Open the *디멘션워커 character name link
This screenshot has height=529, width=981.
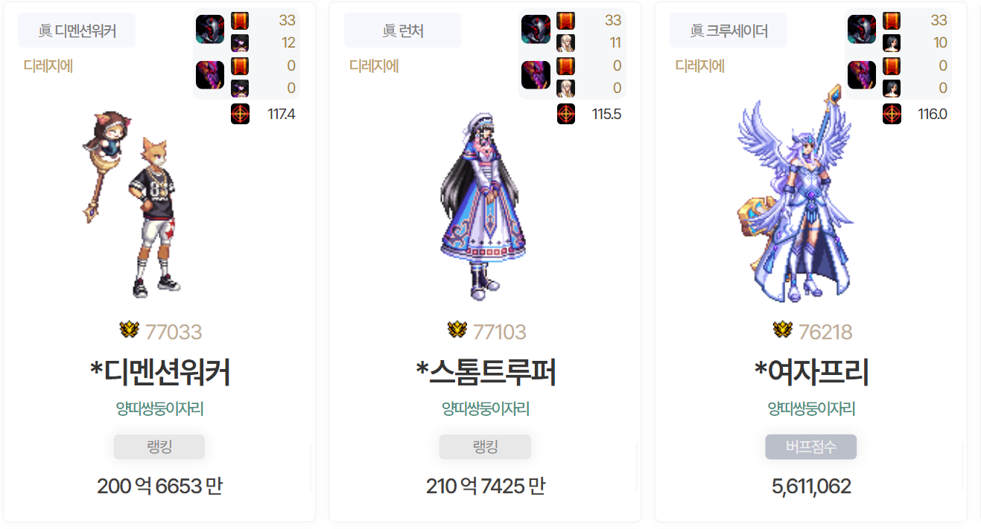point(159,373)
